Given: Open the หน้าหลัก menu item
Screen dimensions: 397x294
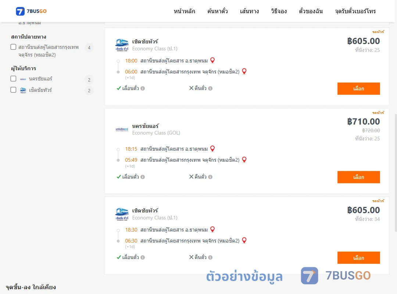Looking at the screenshot, I should tap(184, 11).
